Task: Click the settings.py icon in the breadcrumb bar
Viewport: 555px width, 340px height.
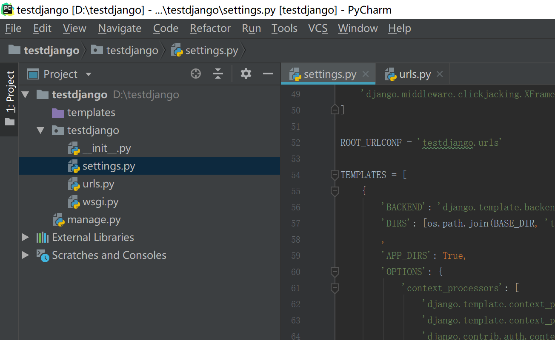Action: pyautogui.click(x=176, y=50)
